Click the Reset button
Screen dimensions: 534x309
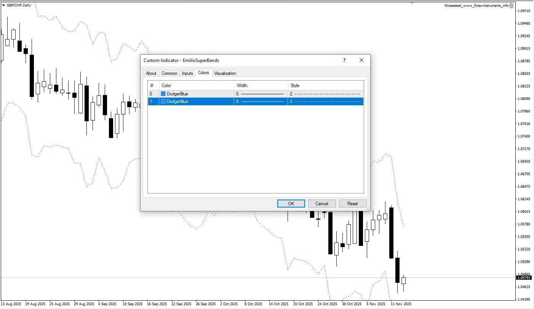point(353,204)
